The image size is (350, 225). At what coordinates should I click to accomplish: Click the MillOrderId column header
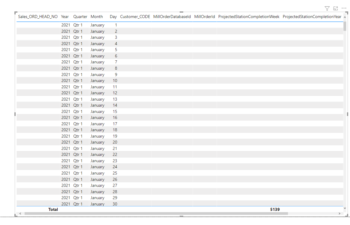tap(205, 17)
